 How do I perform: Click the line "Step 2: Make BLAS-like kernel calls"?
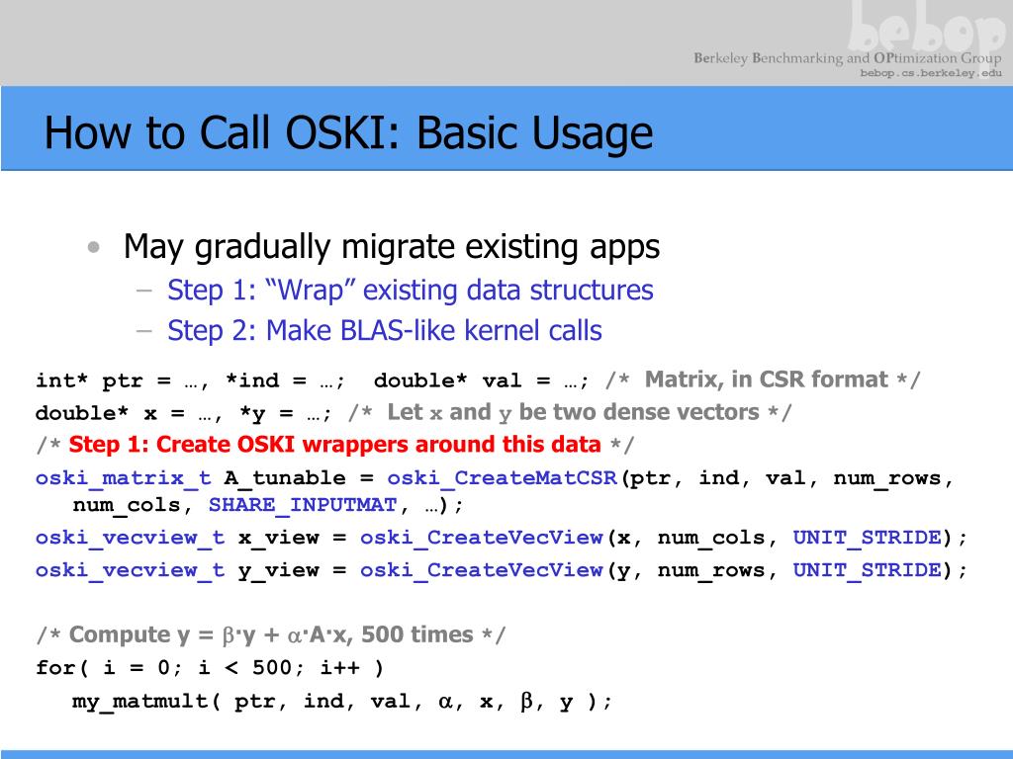385,330
